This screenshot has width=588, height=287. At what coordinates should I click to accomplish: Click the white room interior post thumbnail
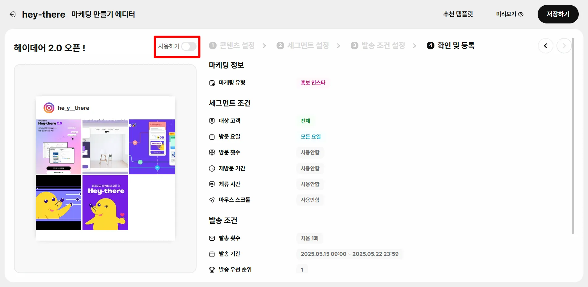105,147
